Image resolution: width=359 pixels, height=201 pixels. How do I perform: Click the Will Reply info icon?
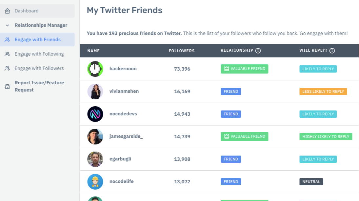click(332, 51)
